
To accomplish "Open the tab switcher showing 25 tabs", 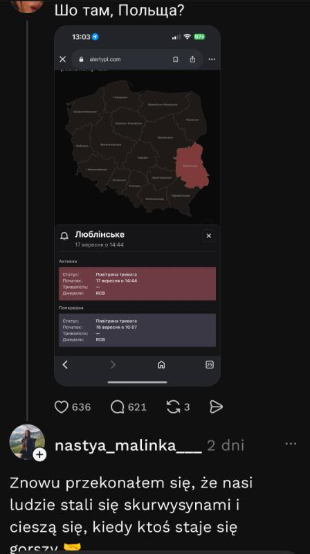I will (x=210, y=365).
